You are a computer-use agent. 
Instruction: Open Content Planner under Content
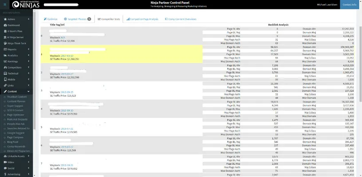click(16, 101)
